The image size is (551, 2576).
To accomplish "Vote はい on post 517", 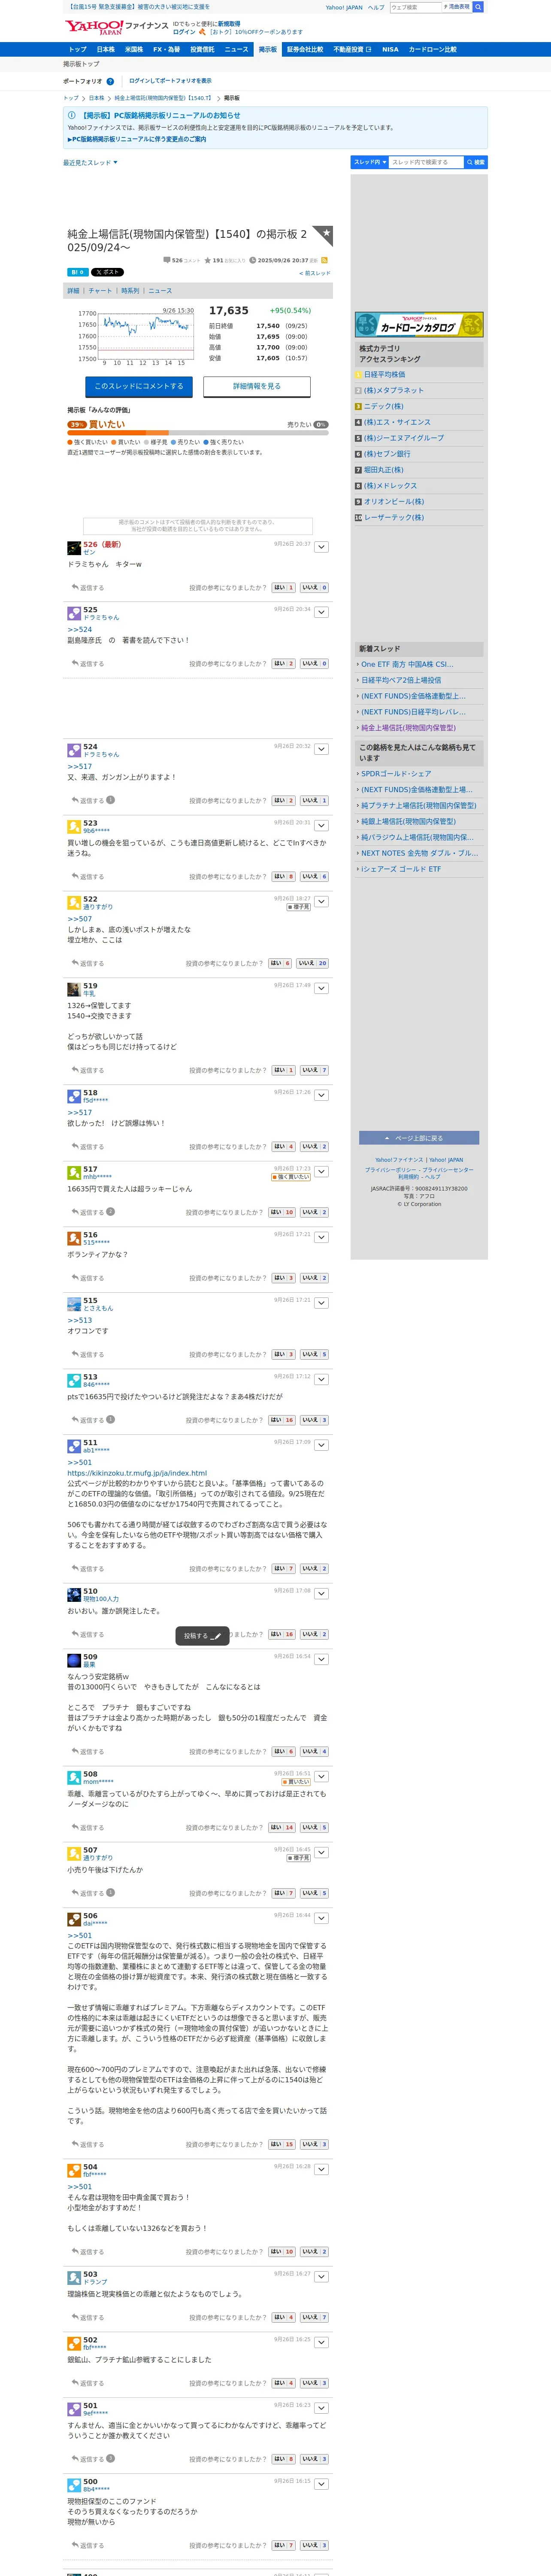I will pos(282,1212).
